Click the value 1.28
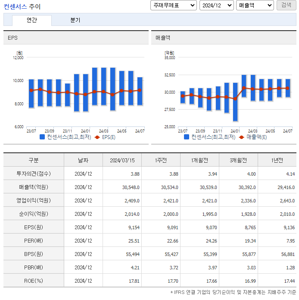The height and width of the screenshot is (300, 299). 290,268
